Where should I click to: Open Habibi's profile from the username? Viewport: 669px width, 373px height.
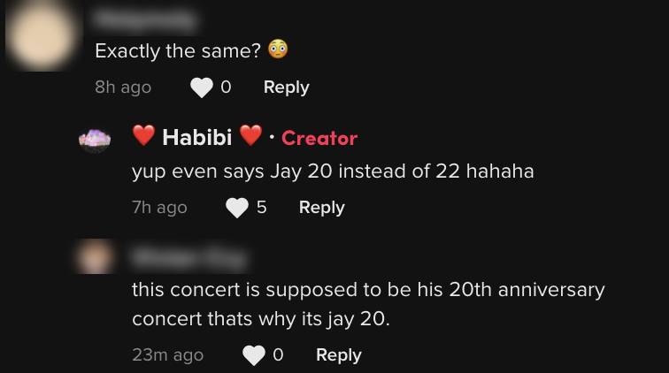coord(196,137)
